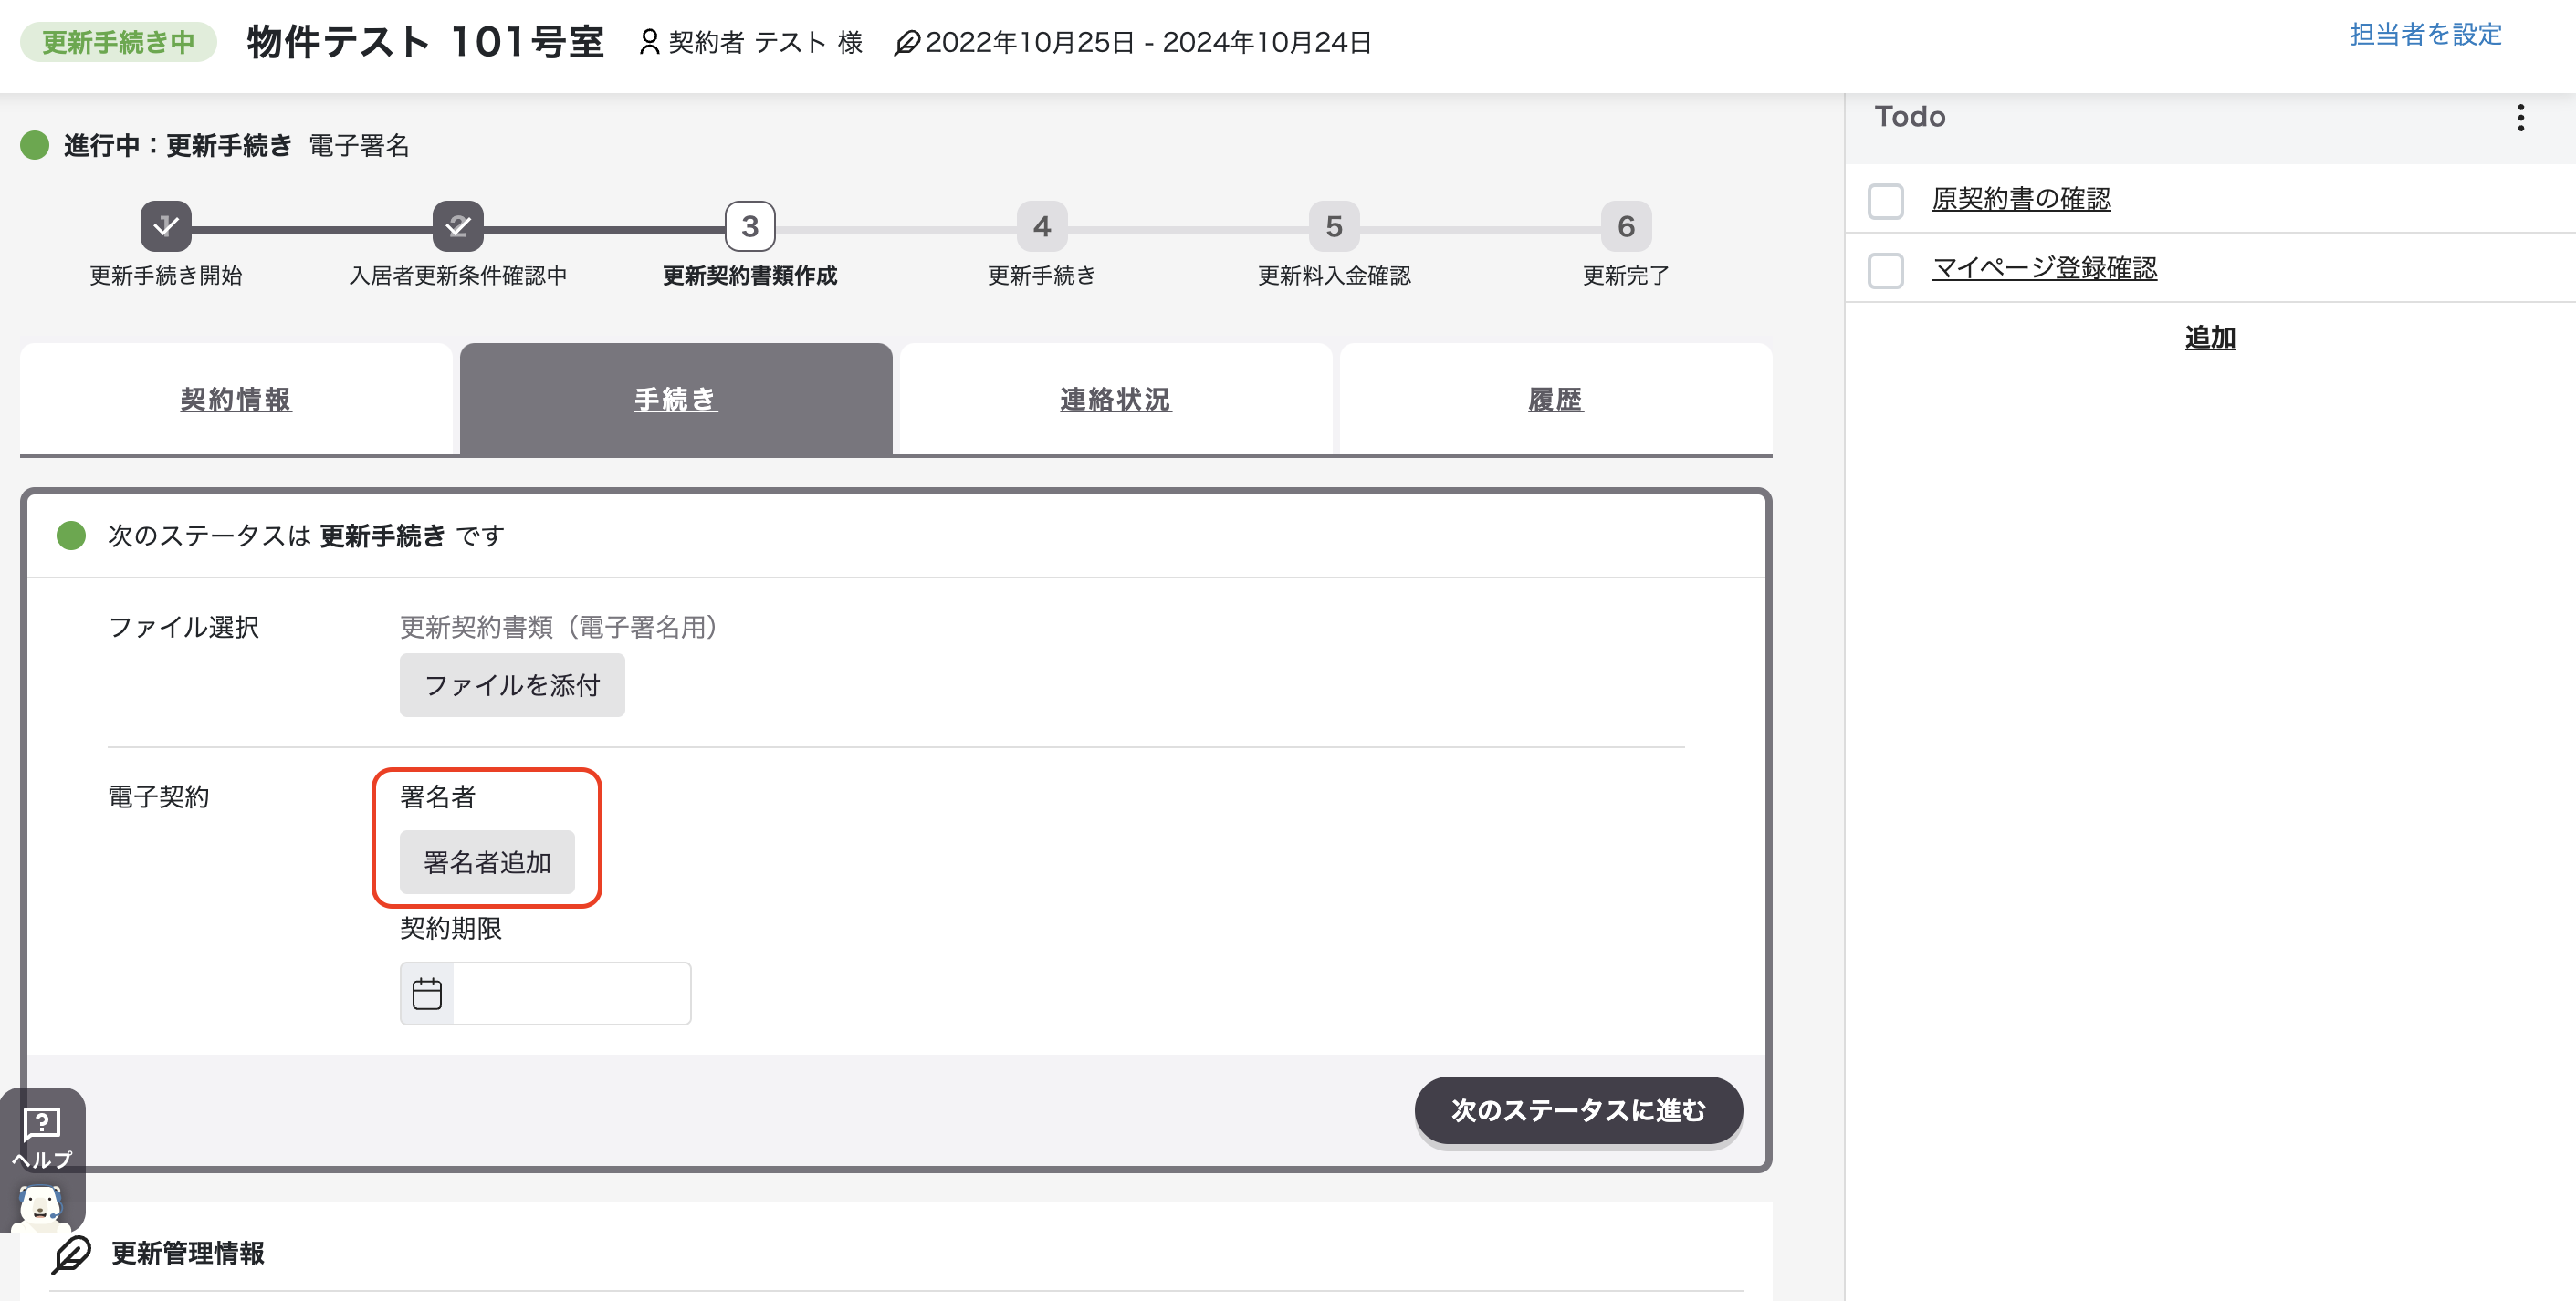Click the feather pen icon beside contract dates
Screen dimensions: 2576x1301
pos(906,43)
